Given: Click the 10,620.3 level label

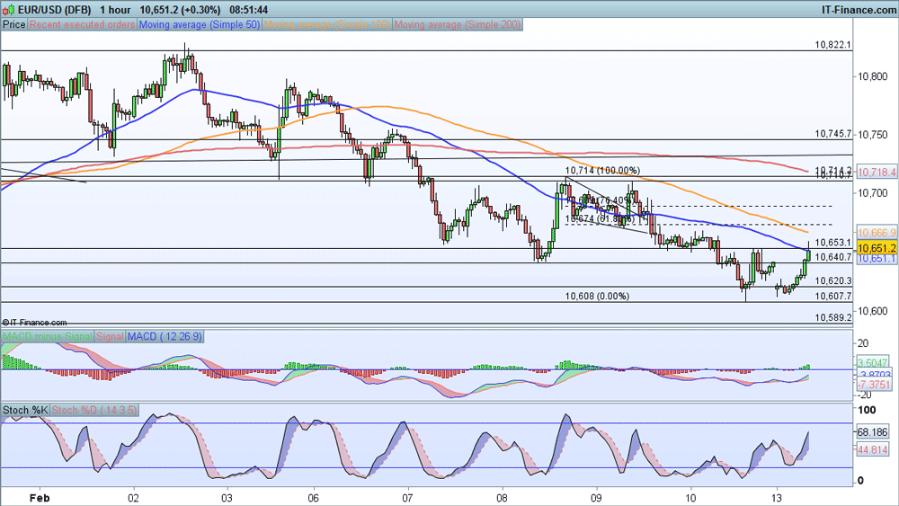Looking at the screenshot, I should pyautogui.click(x=833, y=280).
